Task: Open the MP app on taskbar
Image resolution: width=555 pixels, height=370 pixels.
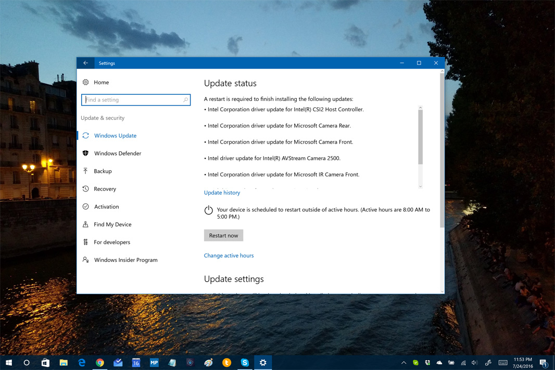Action: click(154, 363)
